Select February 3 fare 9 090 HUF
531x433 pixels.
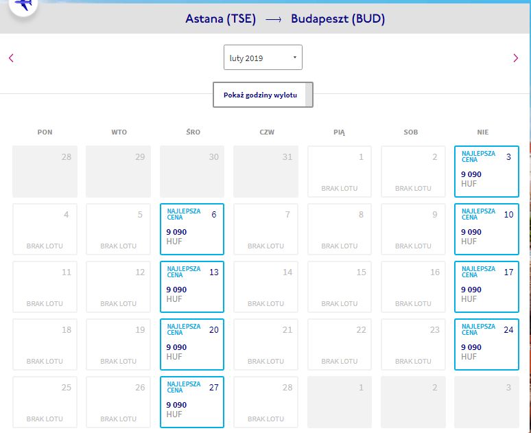pyautogui.click(x=486, y=172)
